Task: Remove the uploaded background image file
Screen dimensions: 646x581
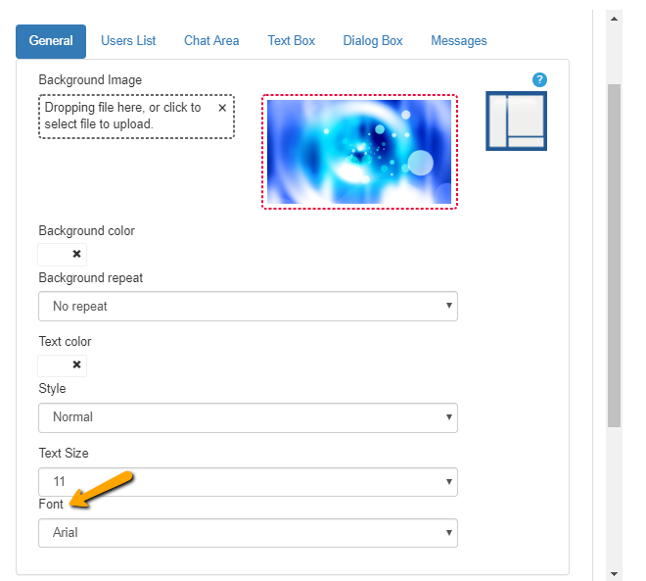Action: [222, 108]
